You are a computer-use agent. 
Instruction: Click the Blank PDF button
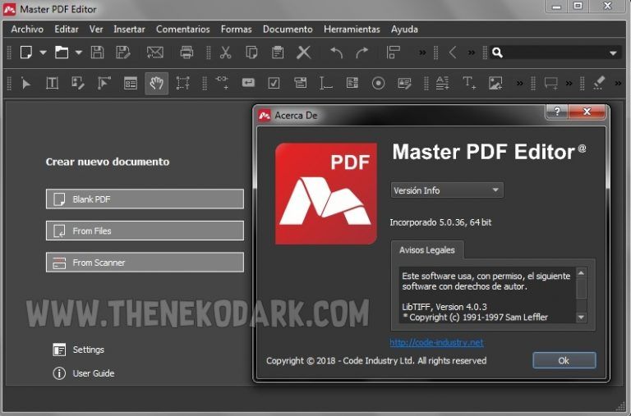click(x=145, y=199)
